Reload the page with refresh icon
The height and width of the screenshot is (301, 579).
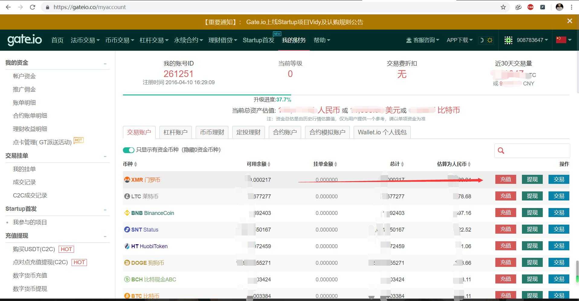(x=33, y=7)
